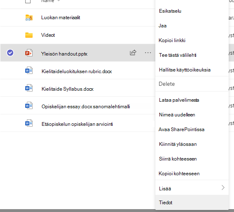Screen dimensions: 234x212
Task: Uncheck the selected Yleisön handout.pptx checkmark
Action: 10,53
